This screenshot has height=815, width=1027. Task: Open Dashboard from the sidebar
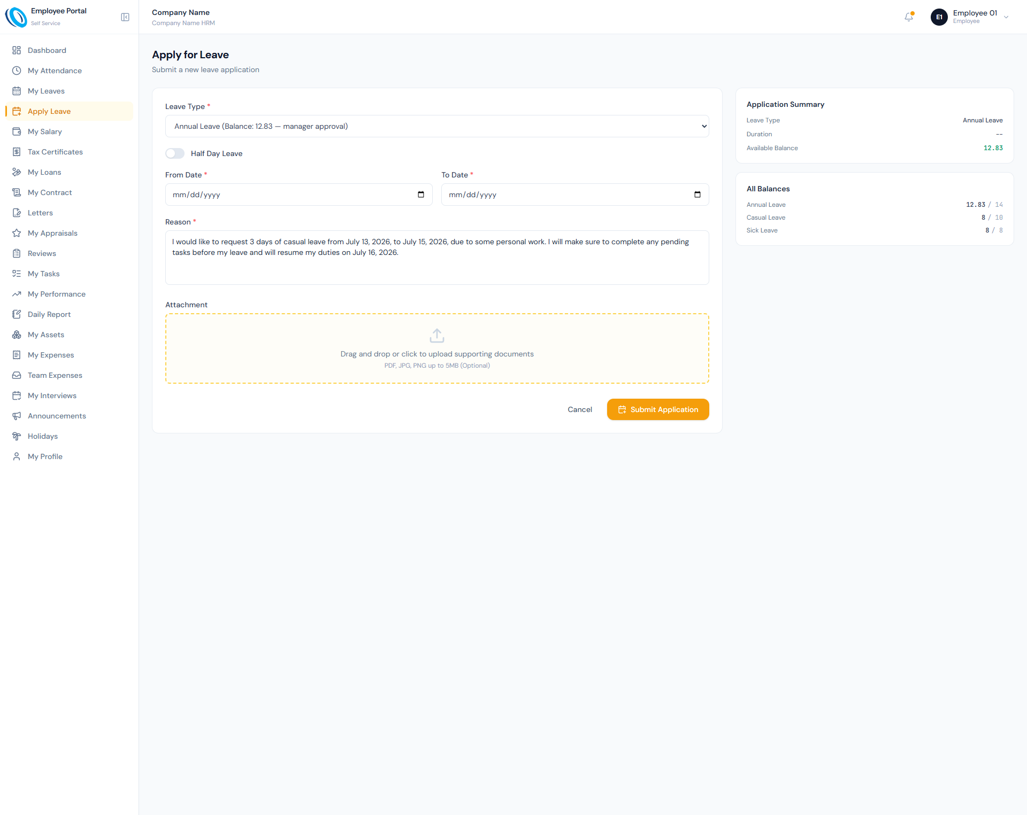pyautogui.click(x=69, y=50)
